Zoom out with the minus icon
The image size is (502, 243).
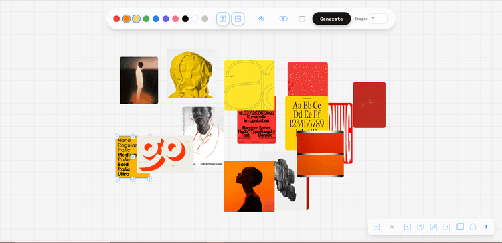376,227
